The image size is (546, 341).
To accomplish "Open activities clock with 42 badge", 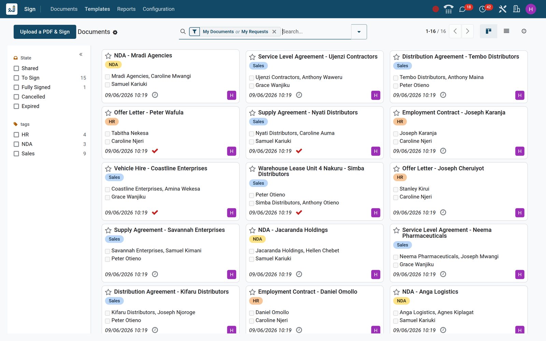I will click(x=483, y=9).
